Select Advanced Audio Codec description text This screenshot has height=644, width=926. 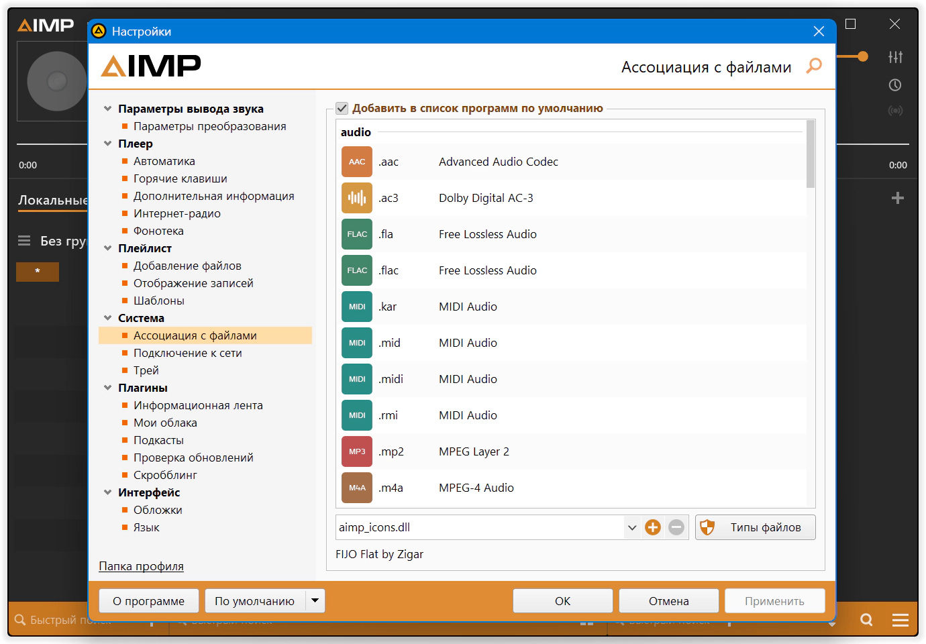click(x=499, y=162)
